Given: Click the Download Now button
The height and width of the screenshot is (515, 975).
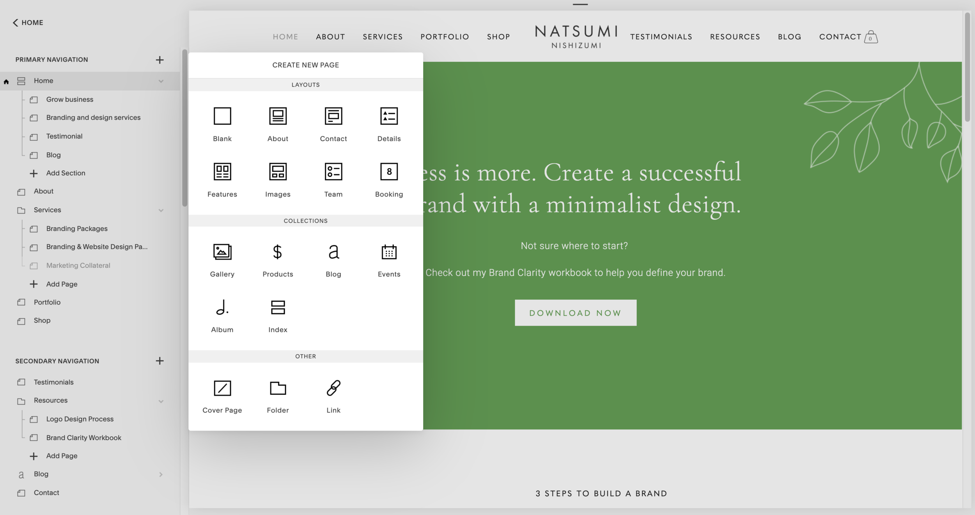Looking at the screenshot, I should (x=575, y=313).
